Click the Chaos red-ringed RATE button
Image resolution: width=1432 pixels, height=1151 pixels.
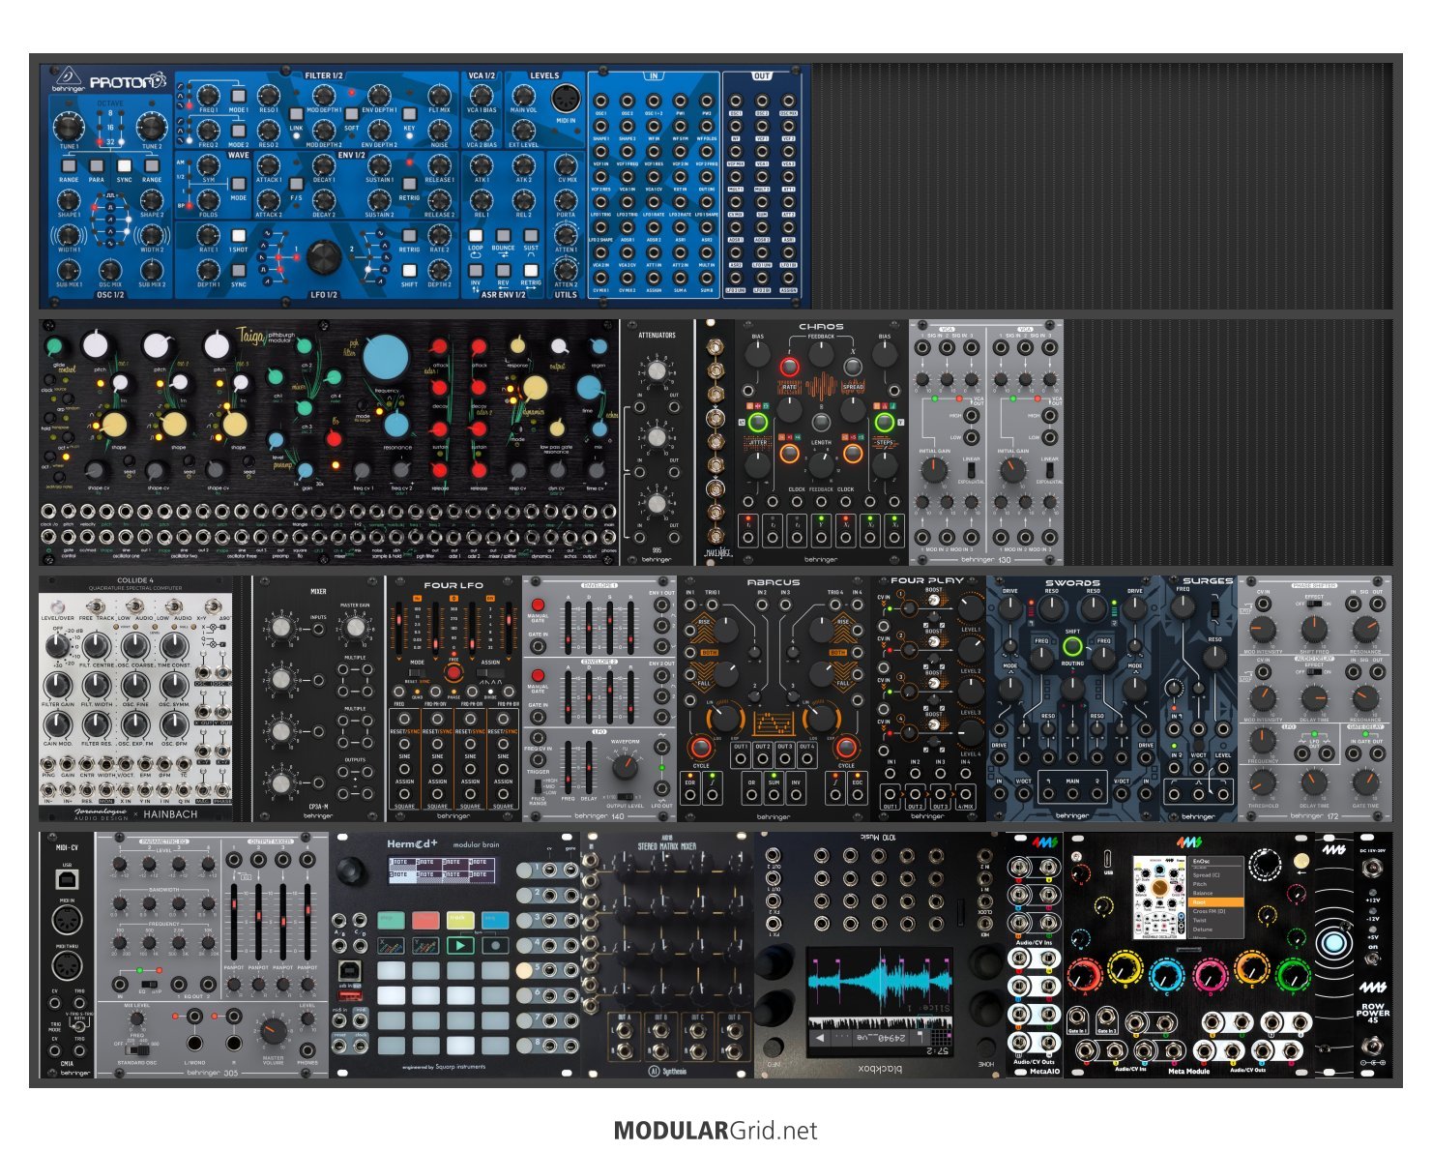click(x=789, y=367)
